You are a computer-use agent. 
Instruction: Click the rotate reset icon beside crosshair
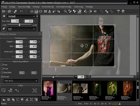tap(86, 46)
